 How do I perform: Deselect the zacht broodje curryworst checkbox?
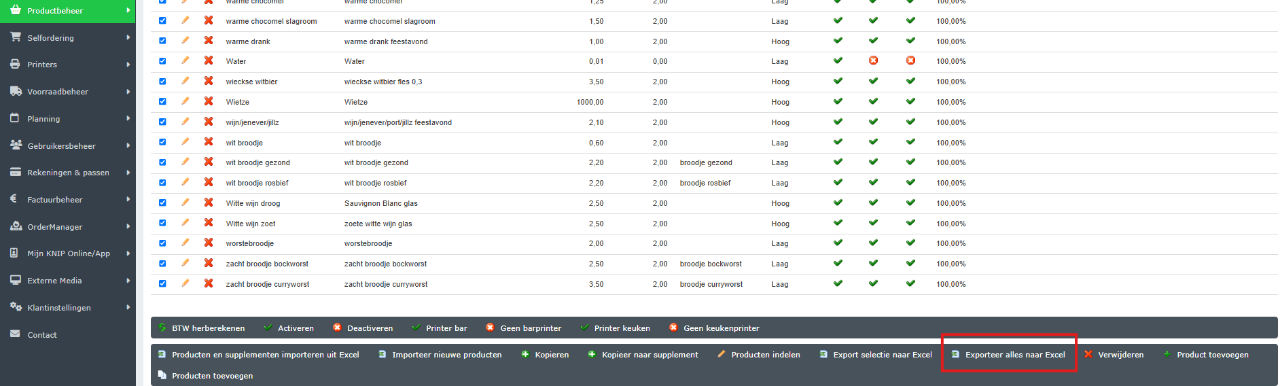pyautogui.click(x=162, y=283)
